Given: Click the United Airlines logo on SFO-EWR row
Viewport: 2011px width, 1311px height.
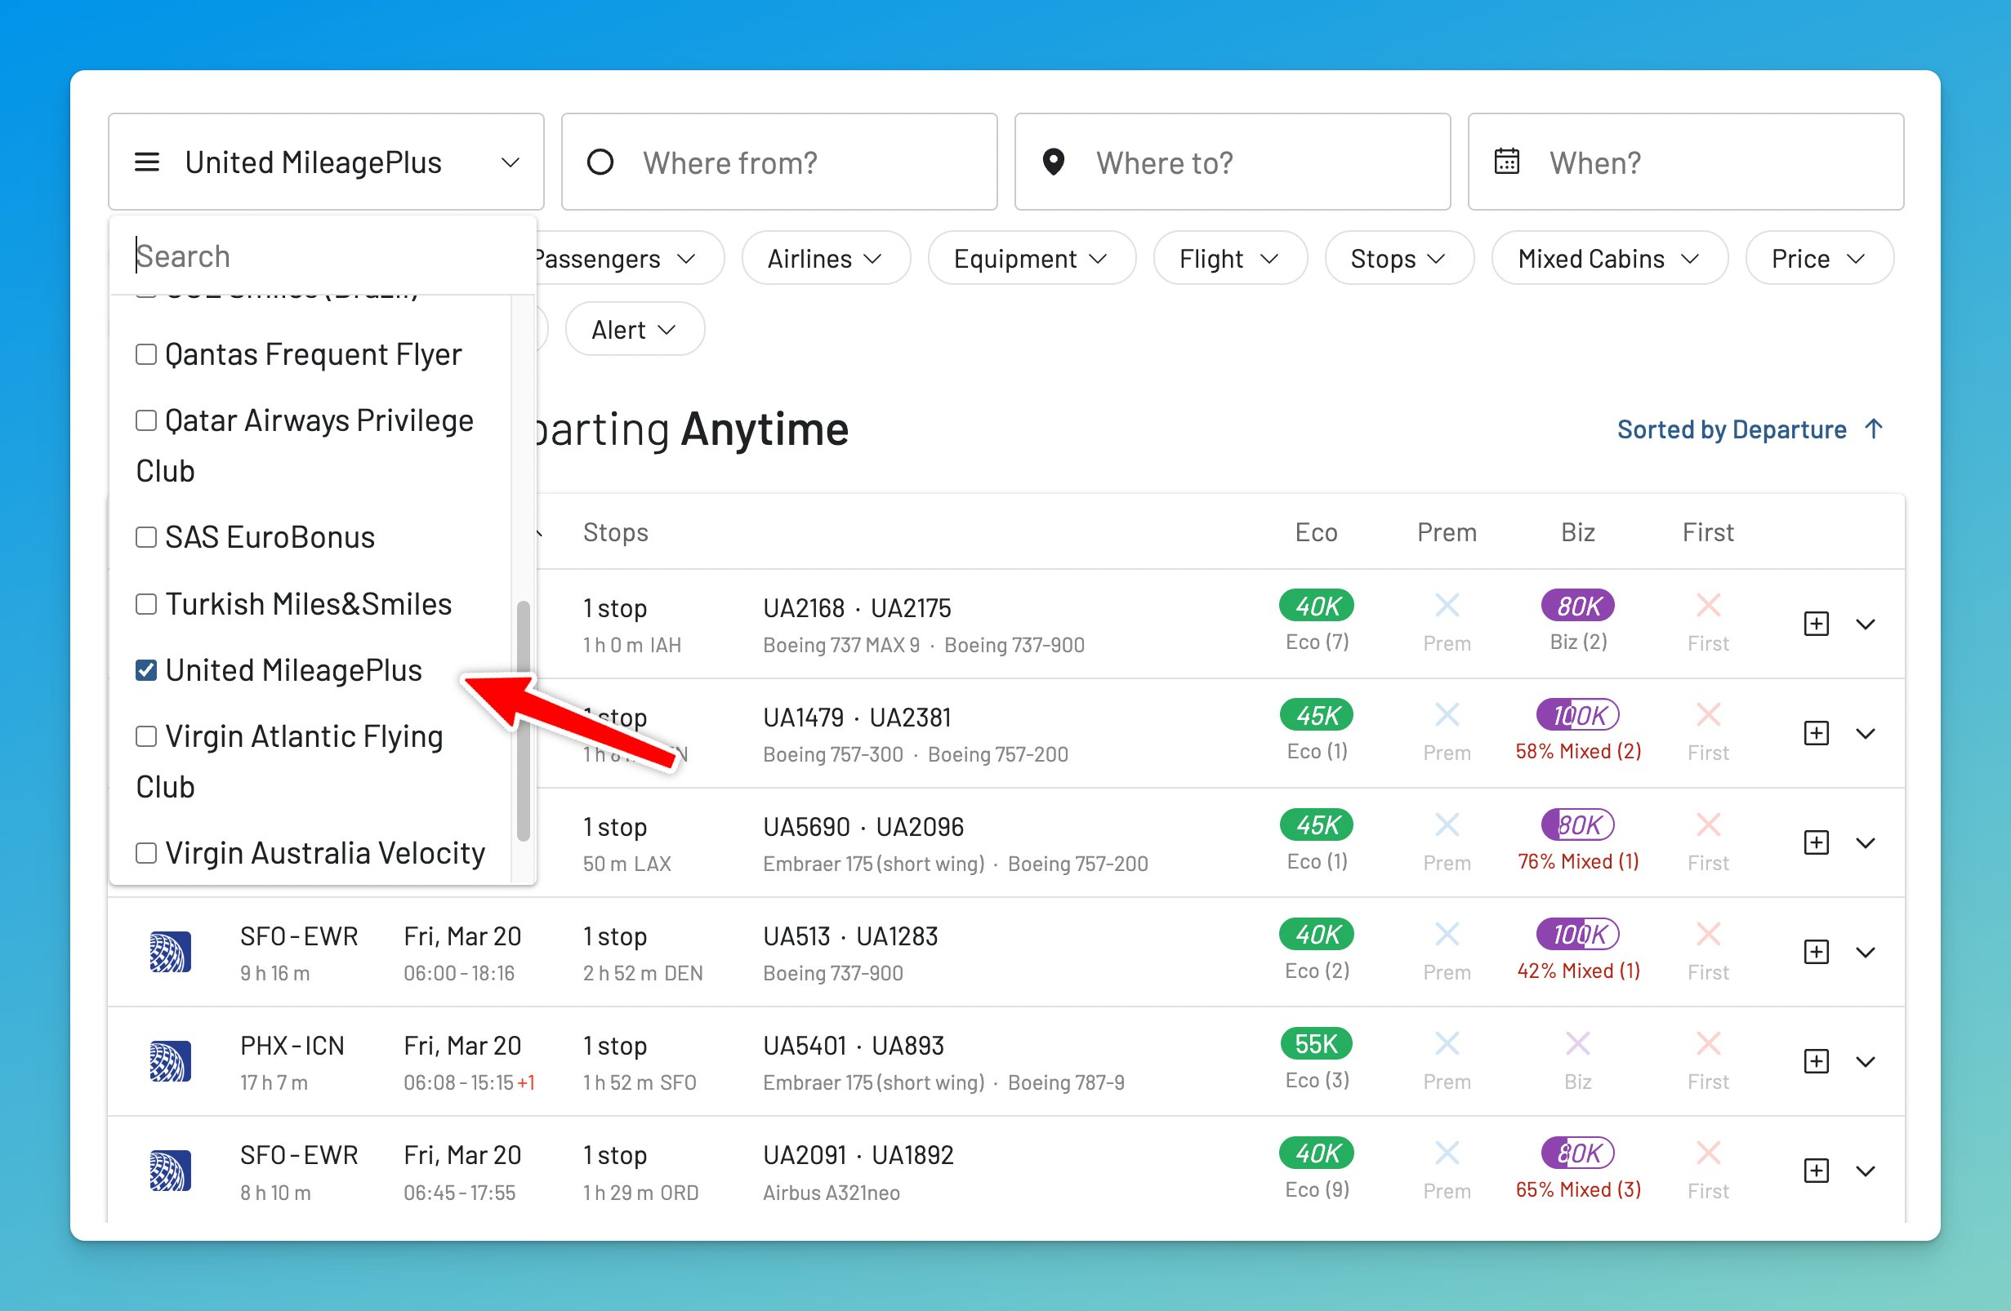Looking at the screenshot, I should pos(170,952).
